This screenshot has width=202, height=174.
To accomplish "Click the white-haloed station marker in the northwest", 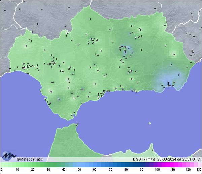I will click(26, 46).
